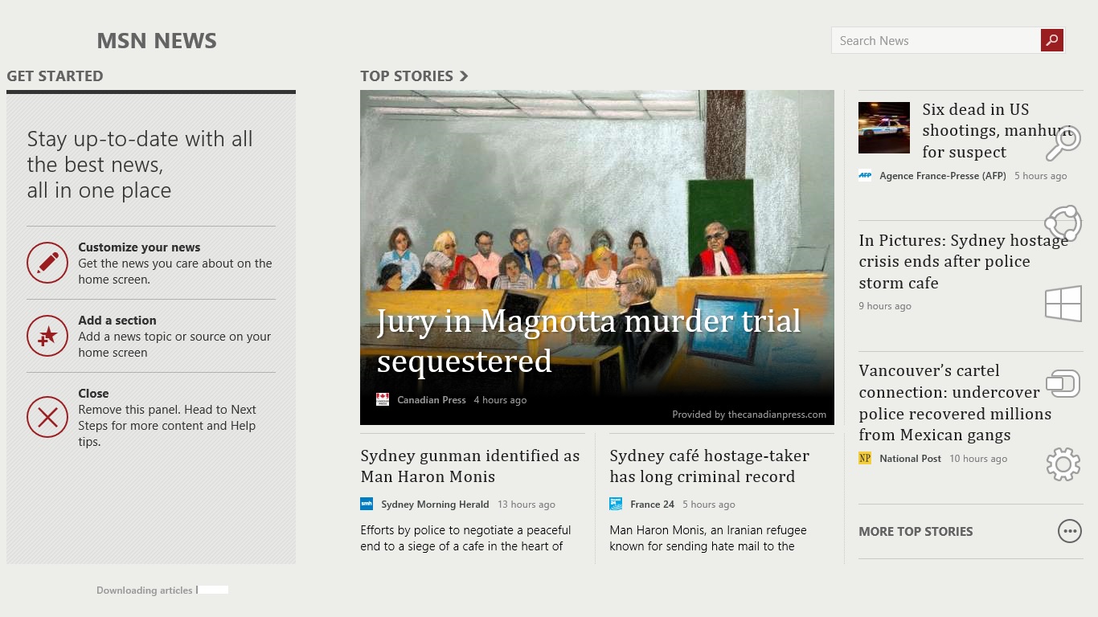Click the Canadian Press source name

432,400
